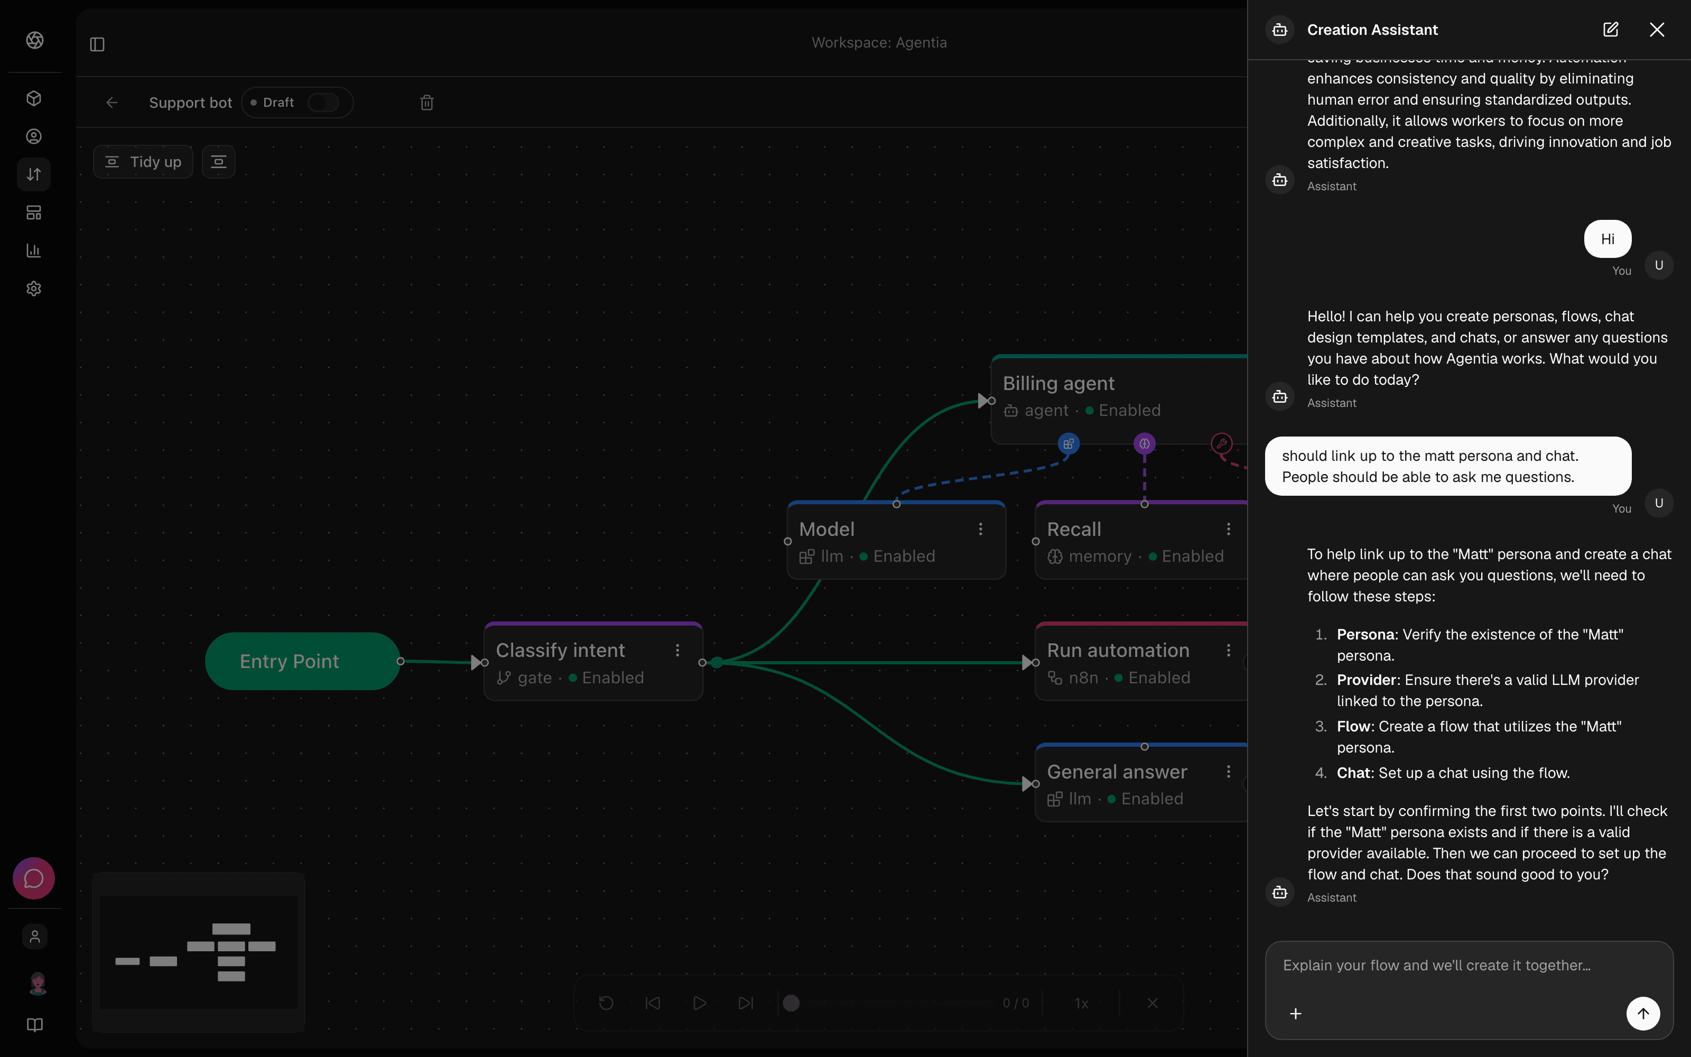Open the documentation book icon

pyautogui.click(x=34, y=1025)
